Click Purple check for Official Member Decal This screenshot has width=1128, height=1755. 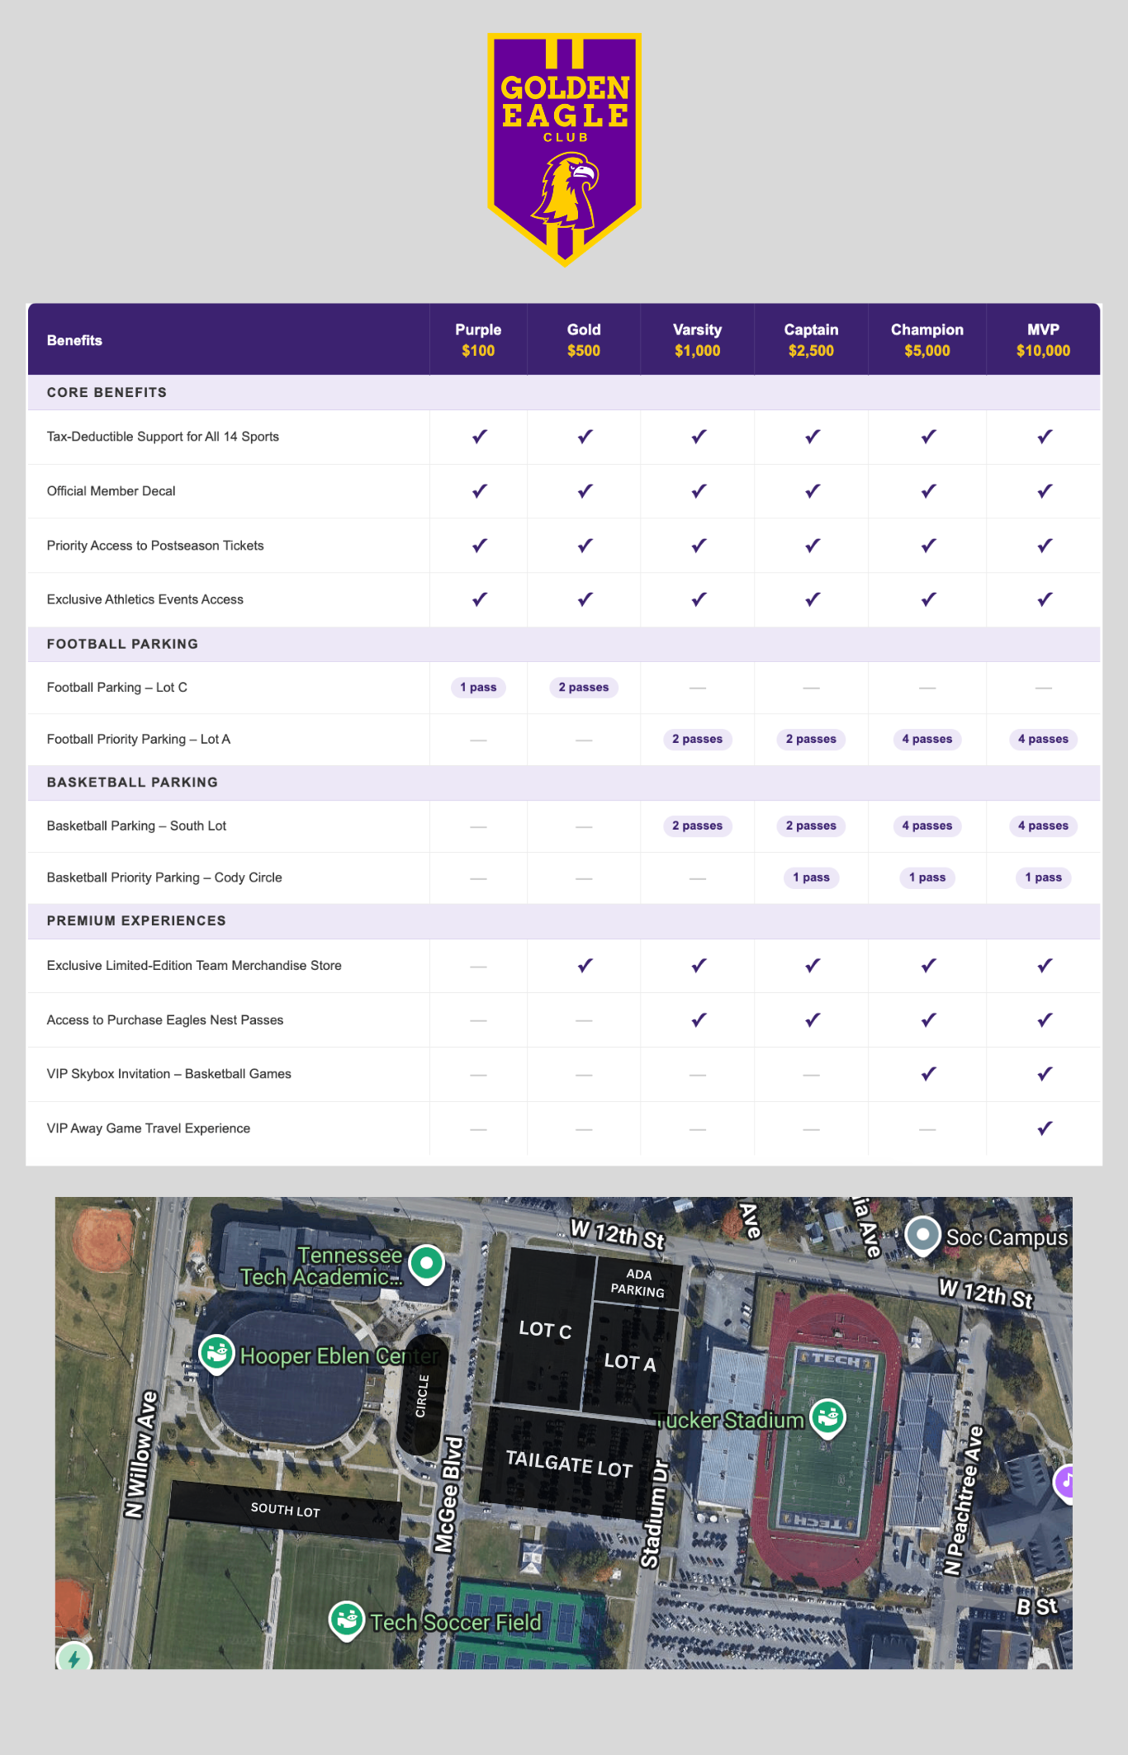pos(479,491)
